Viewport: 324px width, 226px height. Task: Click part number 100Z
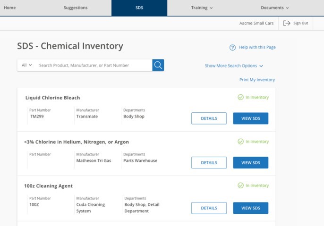(34, 205)
